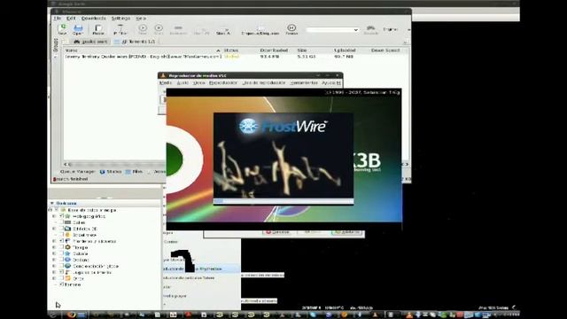Open the IP Filter tool in KTorrent

click(x=120, y=29)
